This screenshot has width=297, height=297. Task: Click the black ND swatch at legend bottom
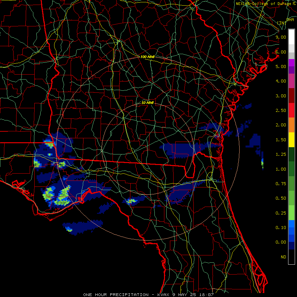[x=291, y=257]
